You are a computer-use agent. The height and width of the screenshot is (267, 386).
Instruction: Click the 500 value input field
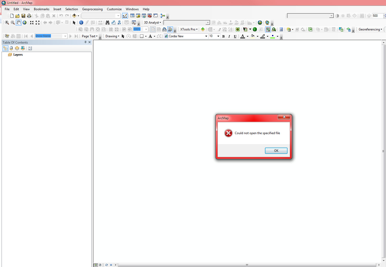pos(377,16)
